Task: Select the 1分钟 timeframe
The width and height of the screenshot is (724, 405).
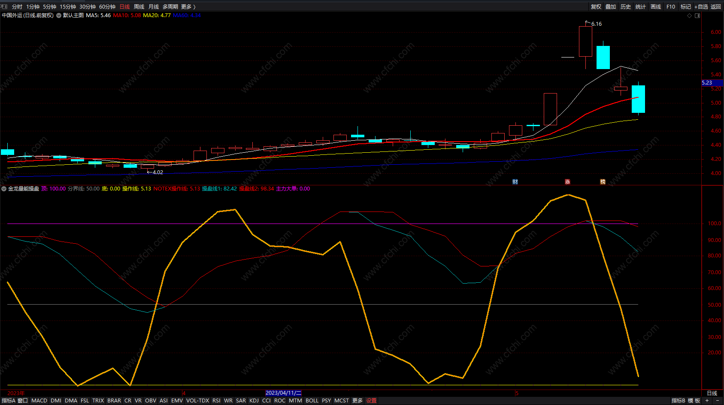Action: pyautogui.click(x=33, y=6)
